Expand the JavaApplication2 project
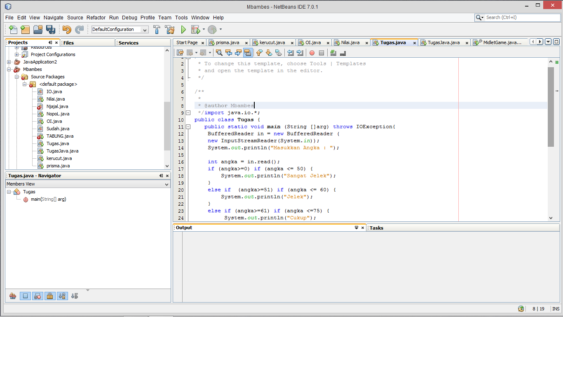 9,62
